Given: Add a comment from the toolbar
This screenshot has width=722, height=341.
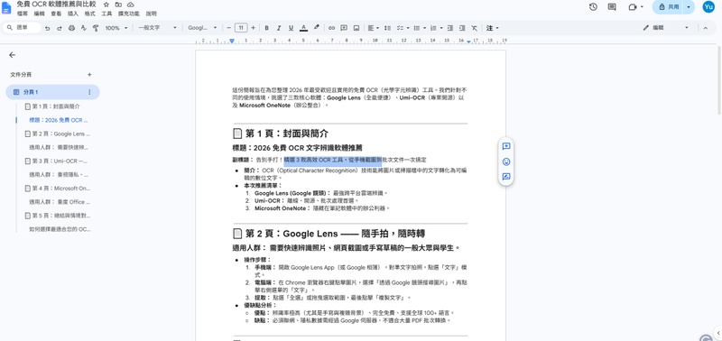Looking at the screenshot, I should pos(344,28).
